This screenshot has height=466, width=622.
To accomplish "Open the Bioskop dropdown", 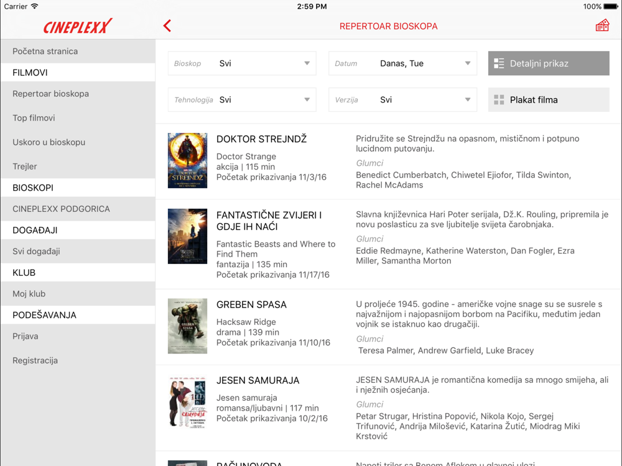I will [242, 63].
